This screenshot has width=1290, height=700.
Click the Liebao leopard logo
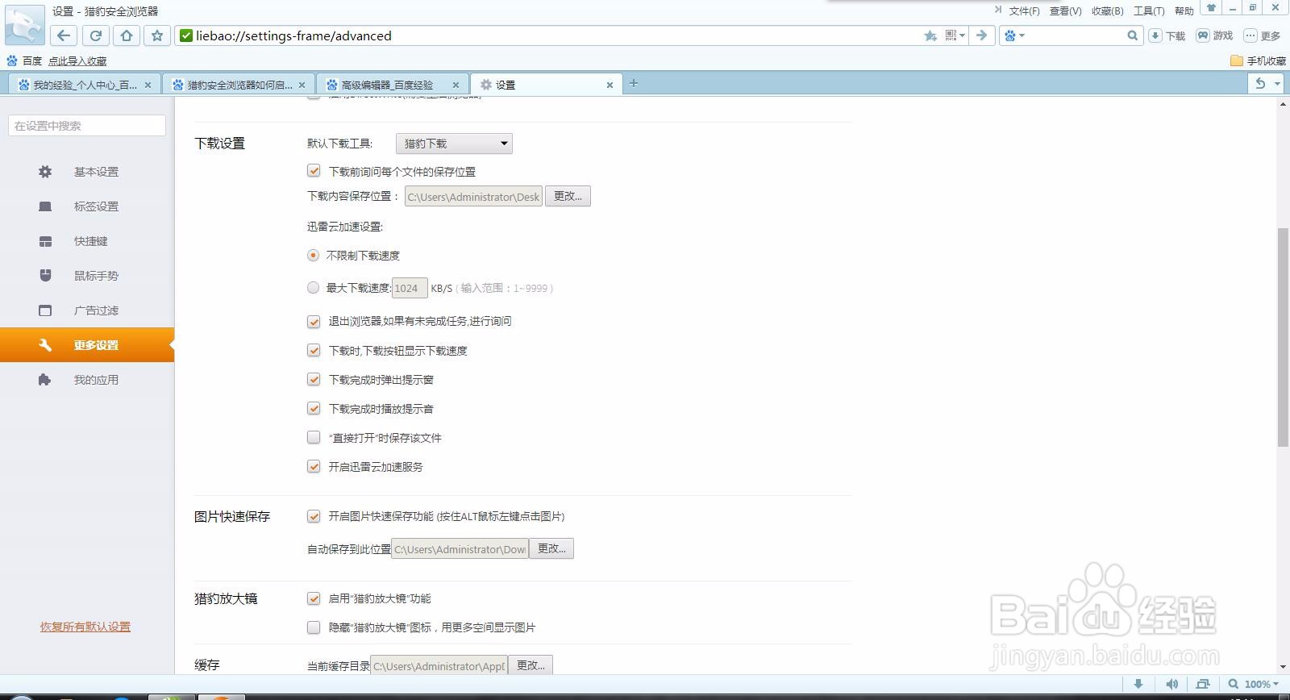[24, 26]
